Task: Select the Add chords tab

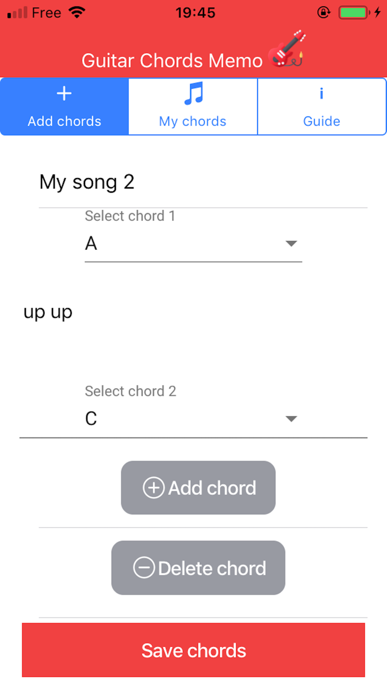Action: pos(64,106)
